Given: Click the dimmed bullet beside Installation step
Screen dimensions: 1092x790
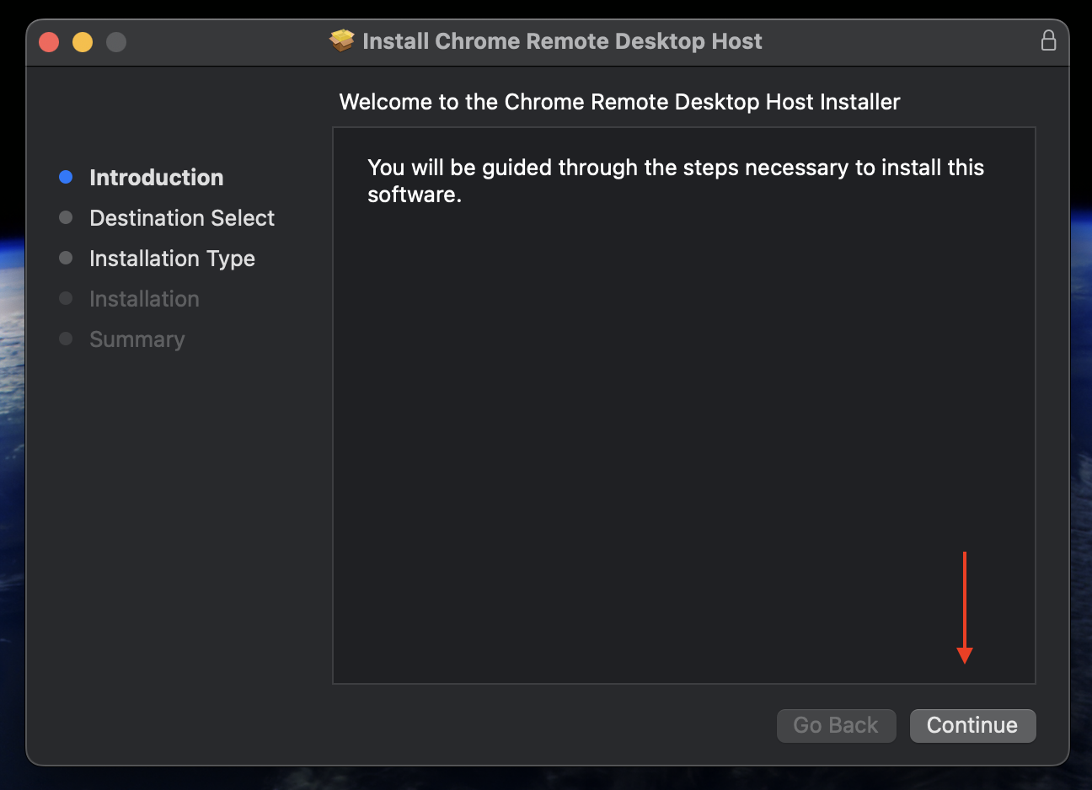Looking at the screenshot, I should 66,298.
